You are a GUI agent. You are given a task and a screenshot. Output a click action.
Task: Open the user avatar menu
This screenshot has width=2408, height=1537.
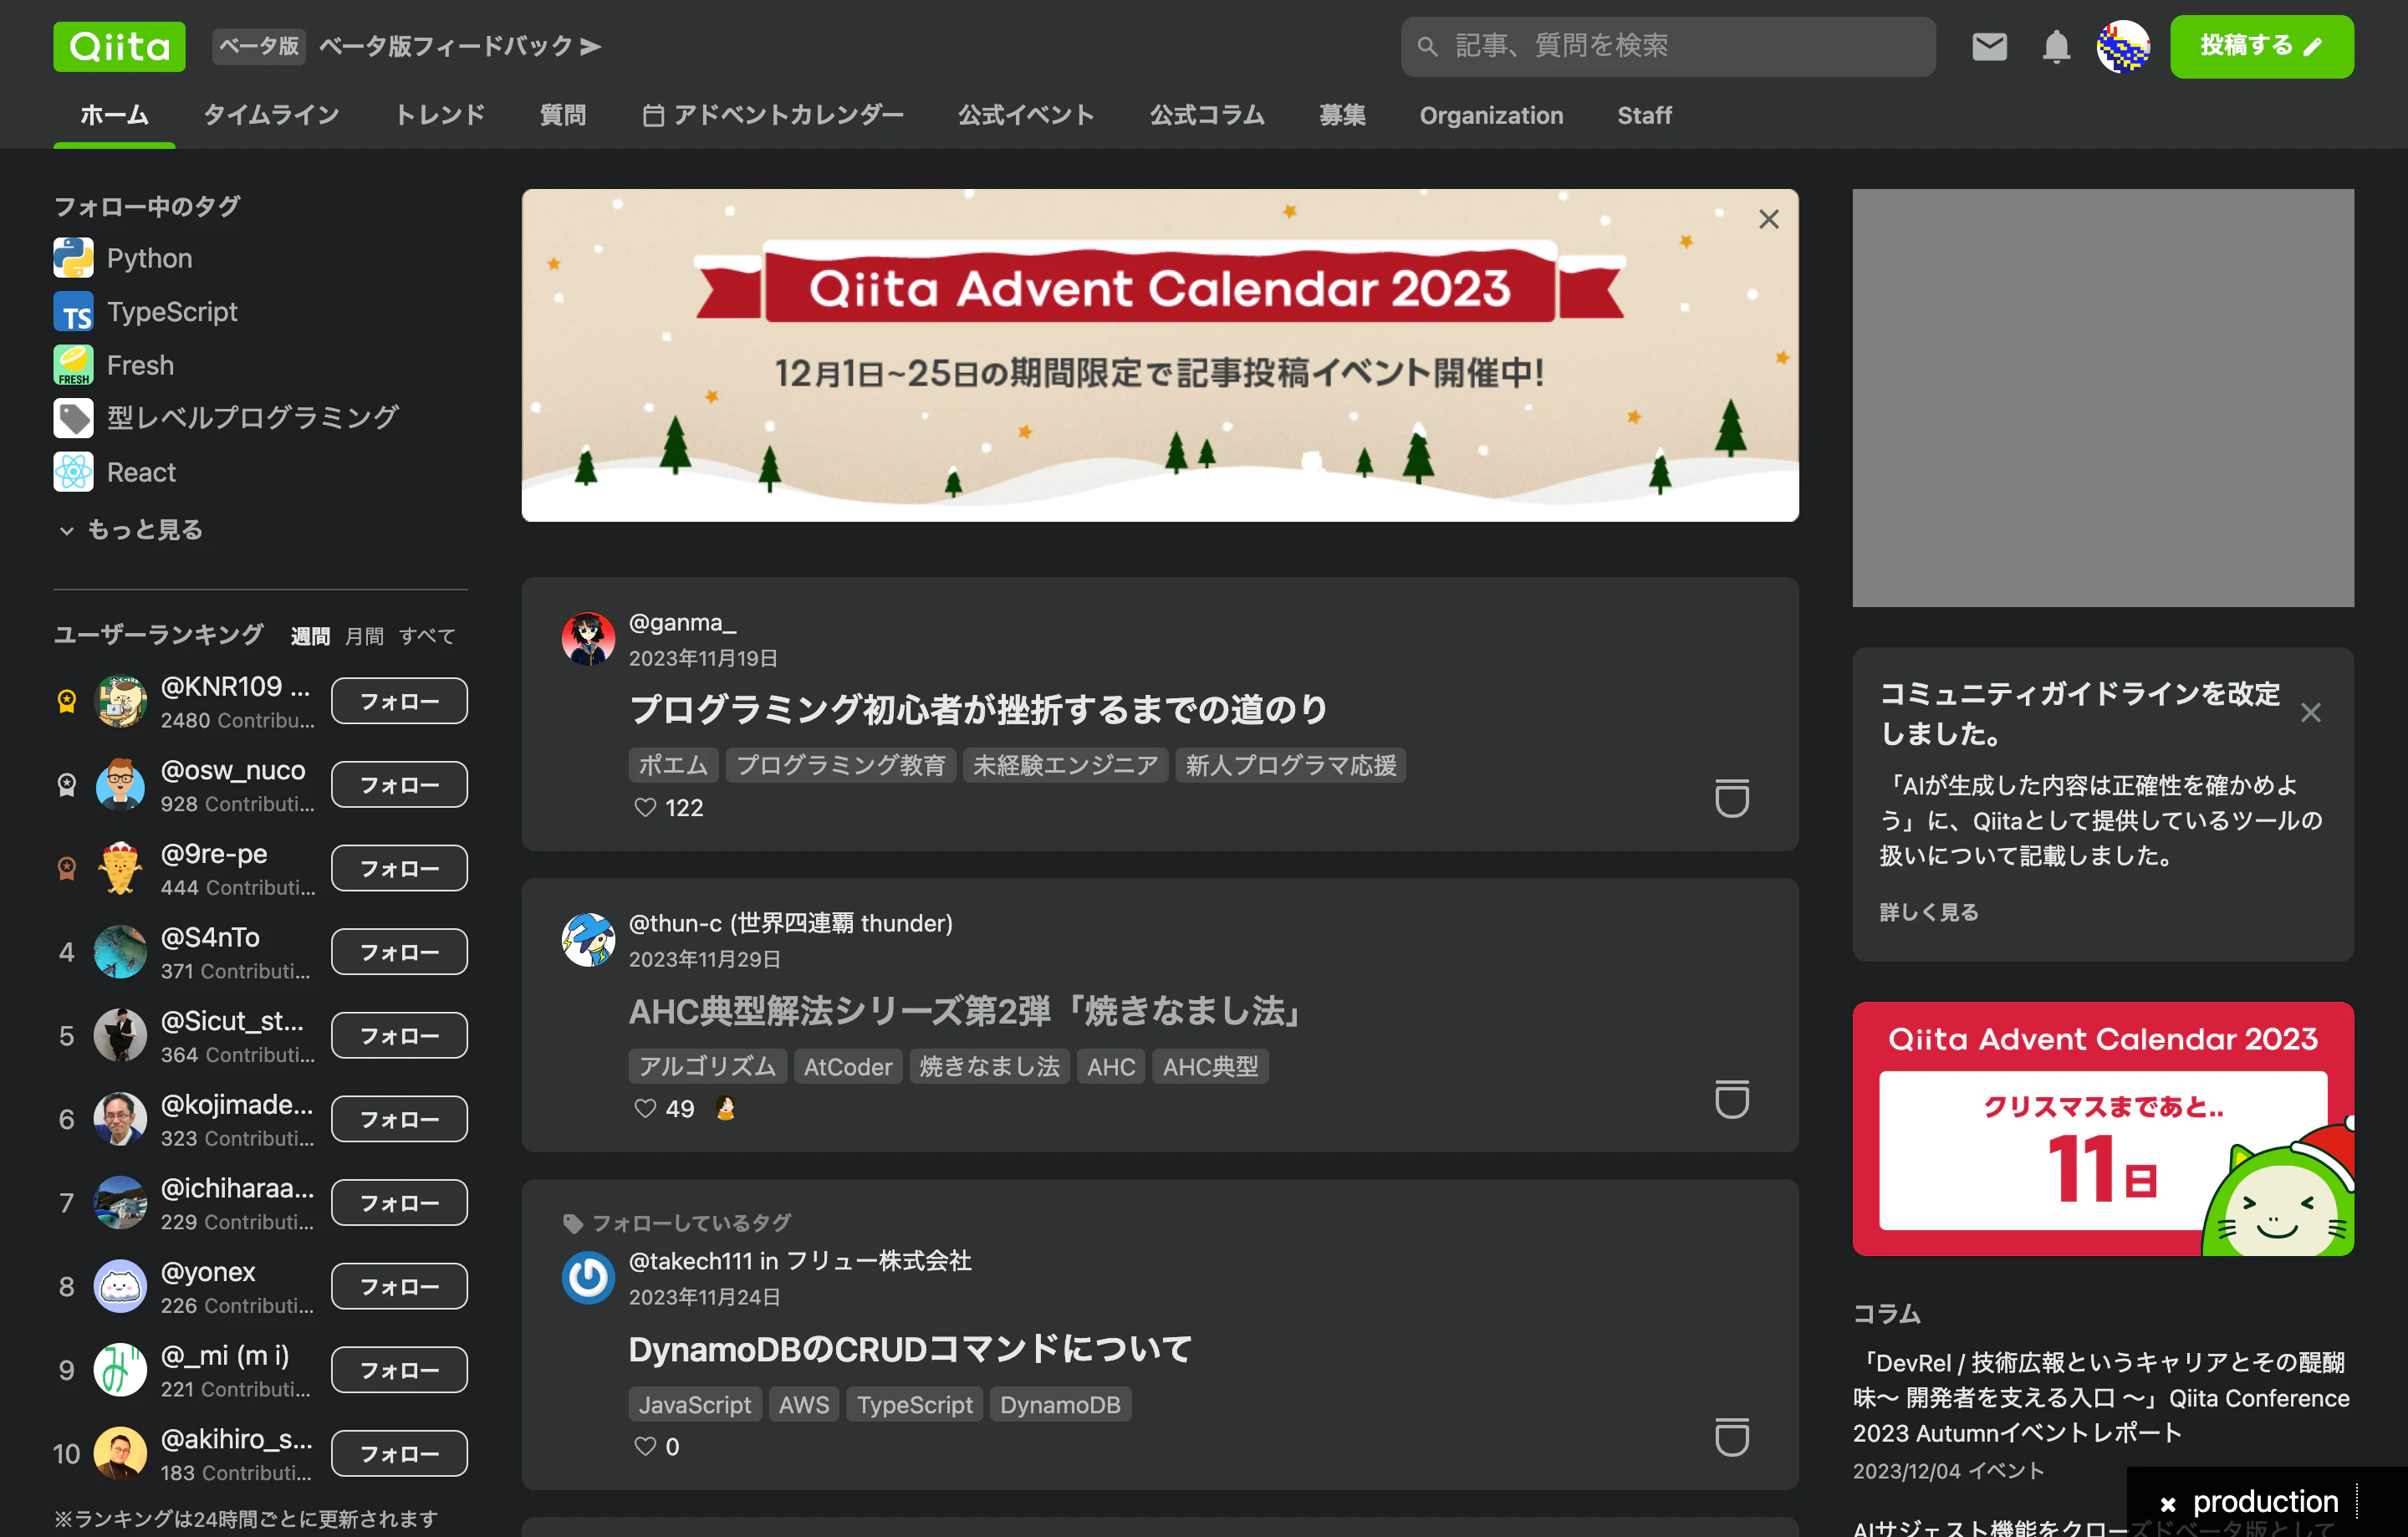coord(2123,46)
